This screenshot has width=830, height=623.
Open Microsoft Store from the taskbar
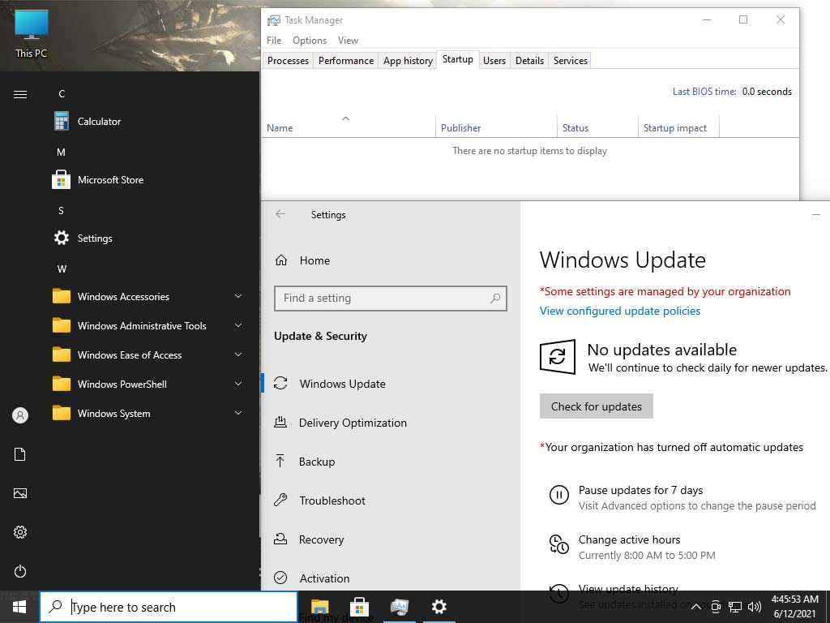click(x=359, y=607)
